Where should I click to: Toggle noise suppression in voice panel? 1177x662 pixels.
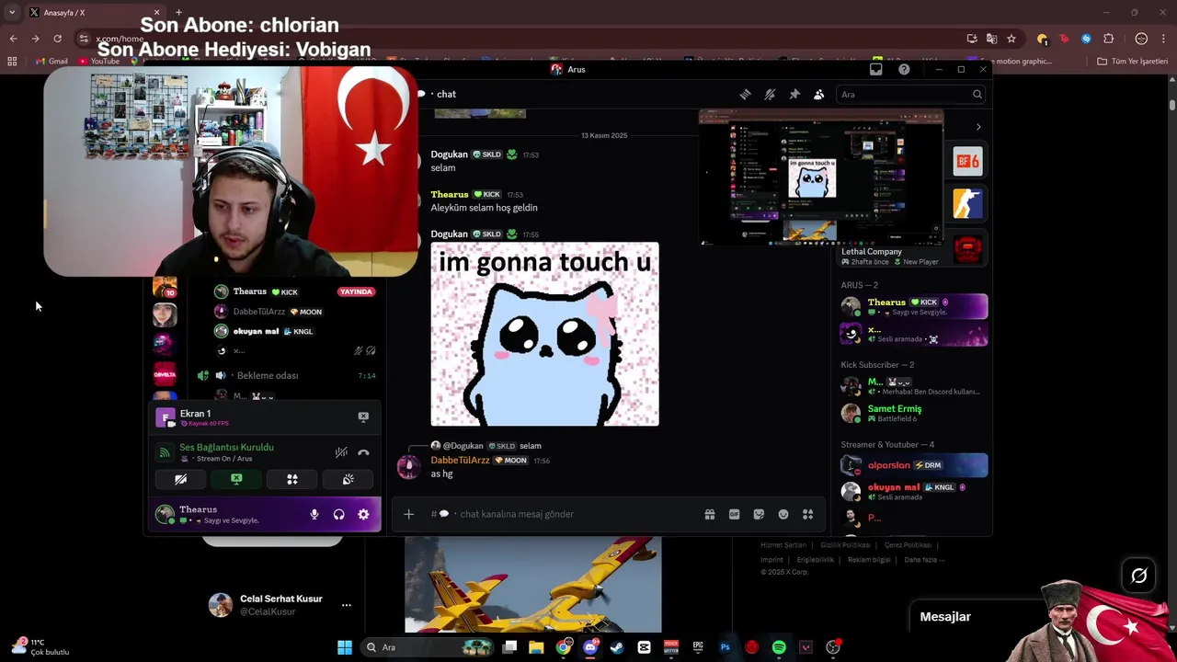(x=341, y=452)
